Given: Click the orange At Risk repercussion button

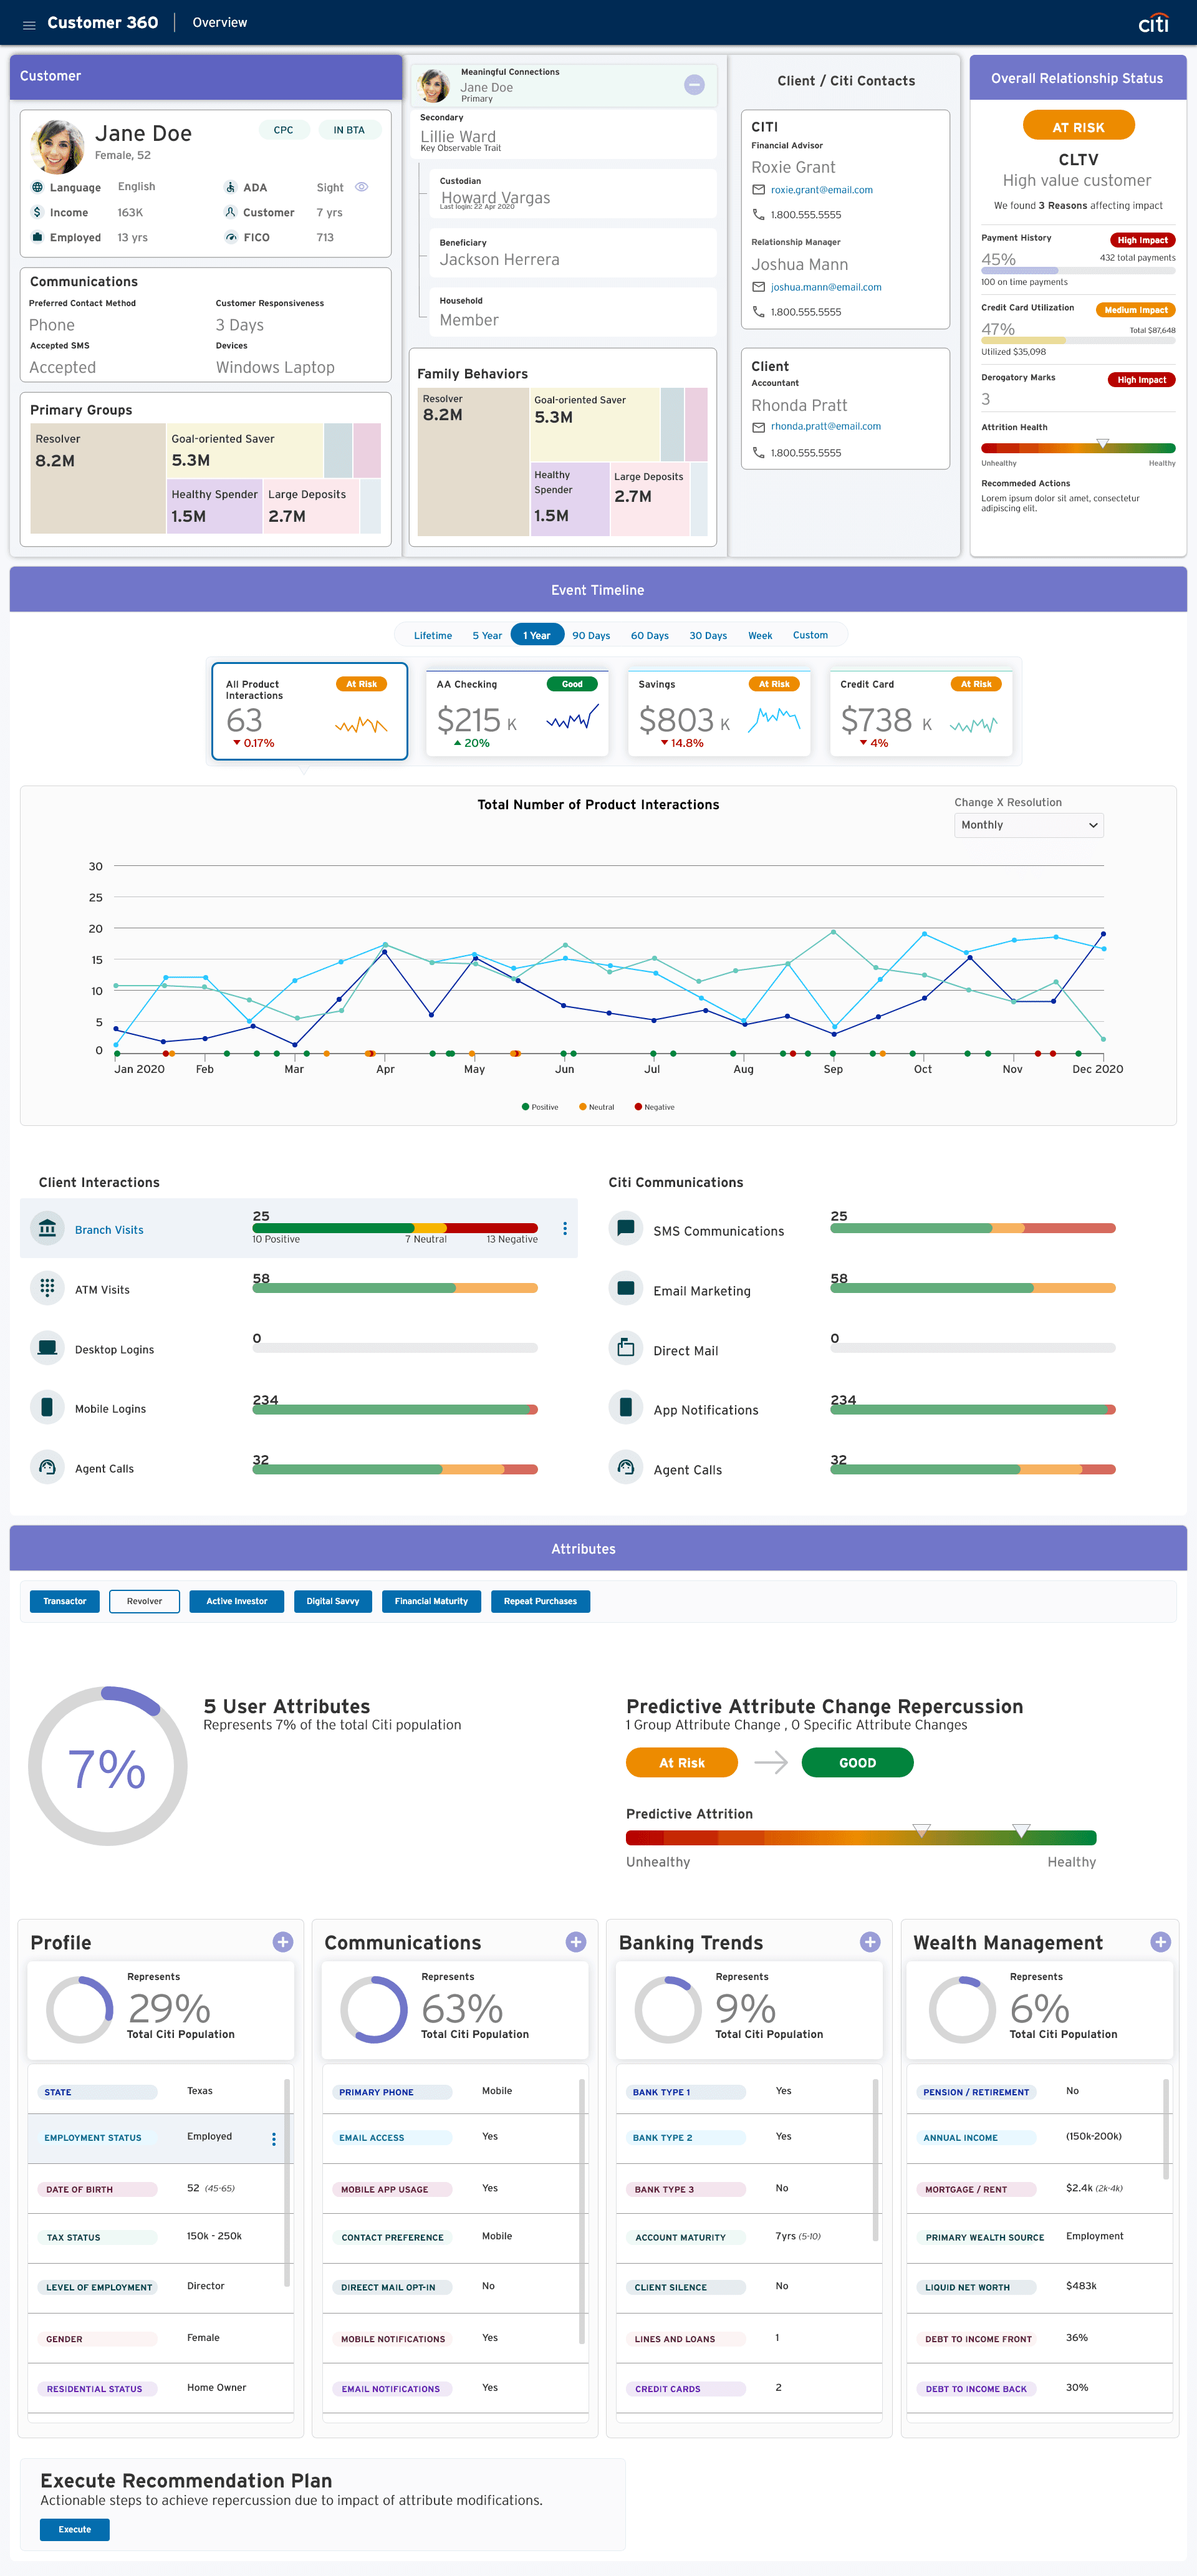Looking at the screenshot, I should [x=682, y=1762].
